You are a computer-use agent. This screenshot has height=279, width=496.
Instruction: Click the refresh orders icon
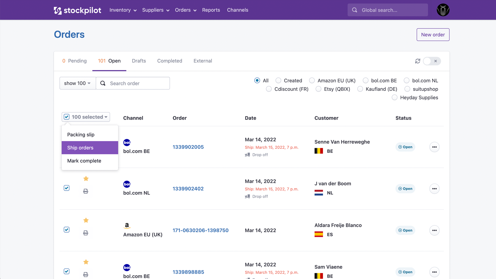418,61
